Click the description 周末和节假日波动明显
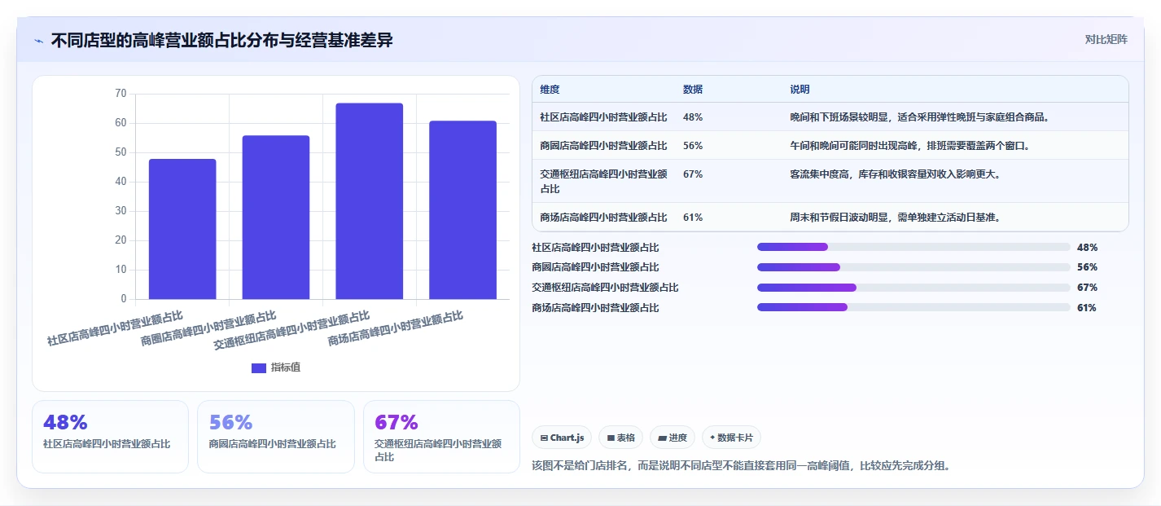Image resolution: width=1161 pixels, height=506 pixels. tap(895, 218)
